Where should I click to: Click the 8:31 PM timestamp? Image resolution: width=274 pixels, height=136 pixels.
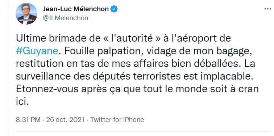(28, 120)
